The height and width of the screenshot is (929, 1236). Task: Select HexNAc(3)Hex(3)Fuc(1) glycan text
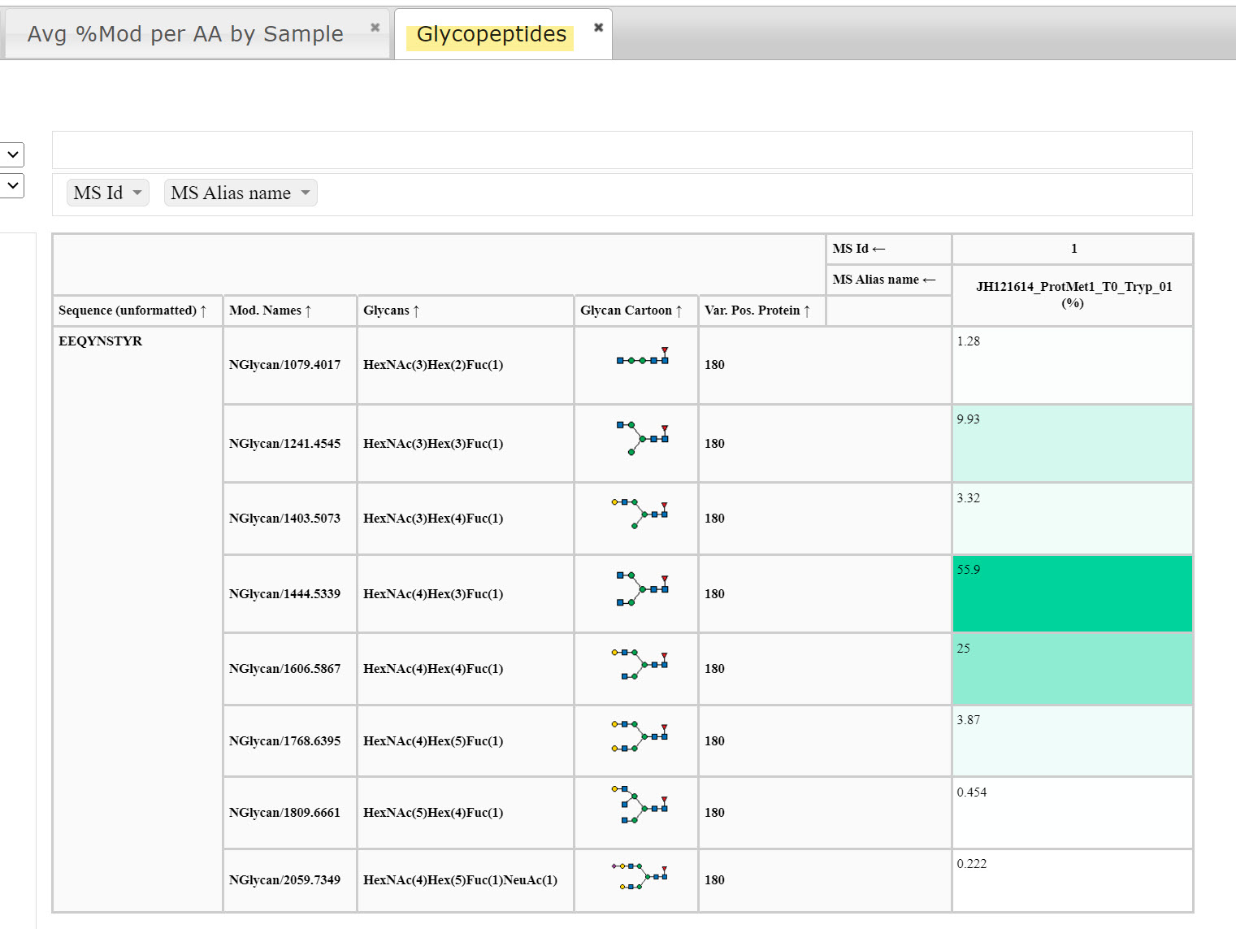pos(433,444)
